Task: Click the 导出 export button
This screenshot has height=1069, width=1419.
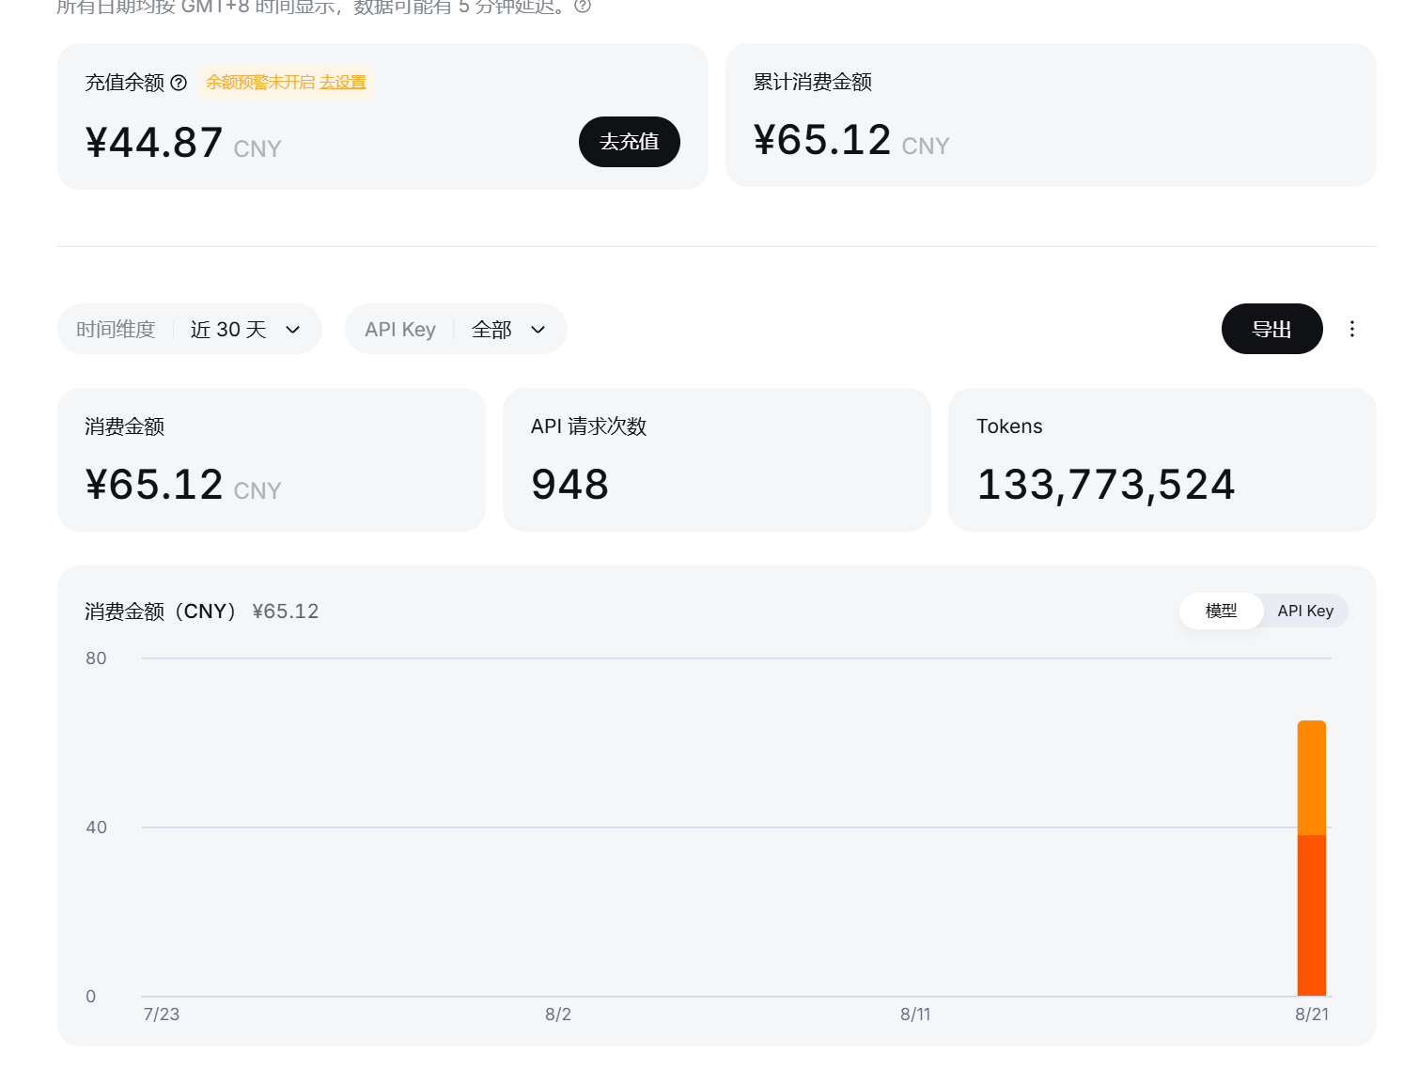Action: point(1271,329)
